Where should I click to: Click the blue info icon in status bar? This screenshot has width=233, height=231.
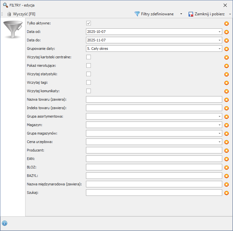(5, 223)
